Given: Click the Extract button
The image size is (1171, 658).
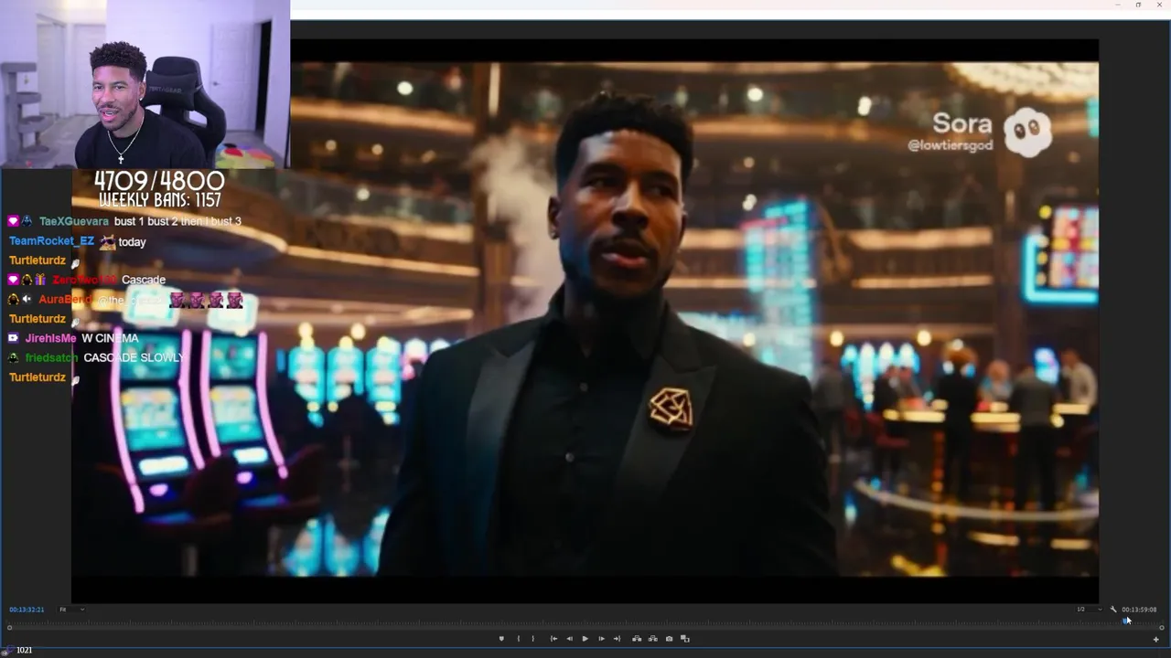Looking at the screenshot, I should [652, 639].
